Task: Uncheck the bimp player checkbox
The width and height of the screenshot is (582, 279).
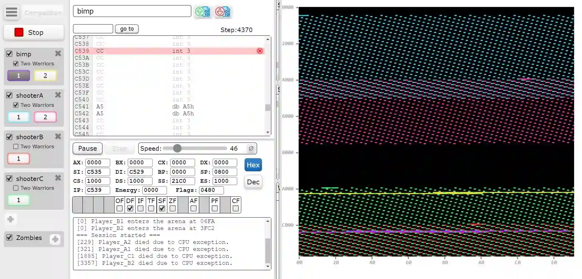Action: tap(9, 54)
